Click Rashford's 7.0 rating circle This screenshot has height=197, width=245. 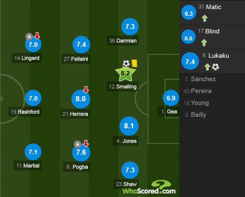(x=33, y=98)
